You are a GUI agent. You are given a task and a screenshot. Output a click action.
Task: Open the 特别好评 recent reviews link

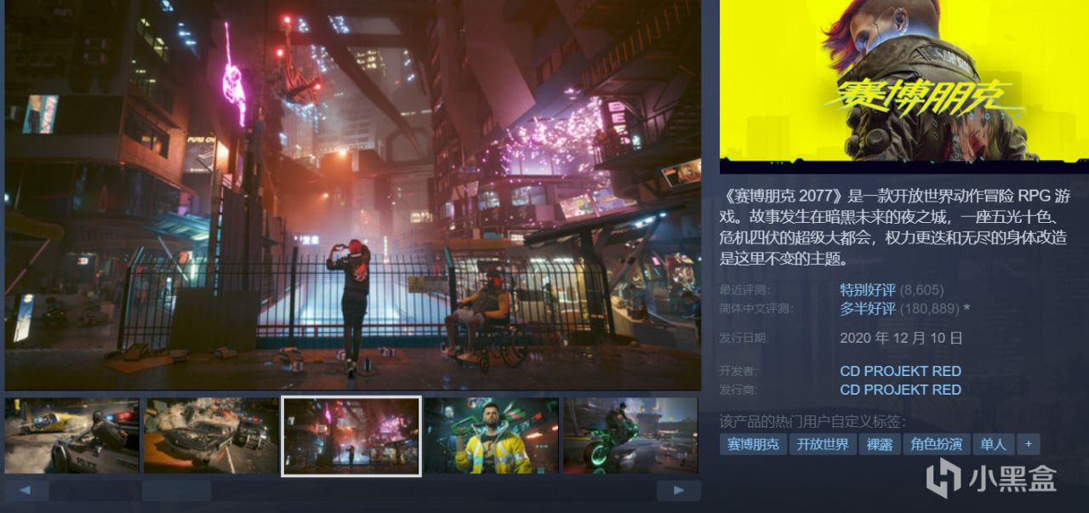point(868,290)
